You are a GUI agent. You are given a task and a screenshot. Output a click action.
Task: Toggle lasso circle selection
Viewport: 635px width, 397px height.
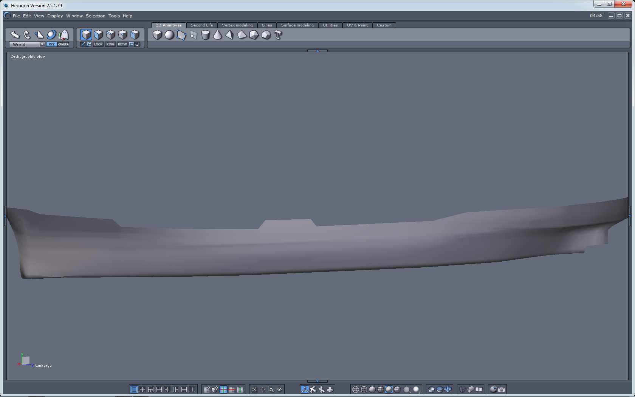point(137,44)
